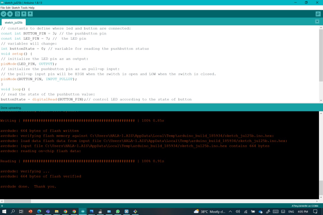Click the "Writing" progress line at 100% 0.85s

82,121
